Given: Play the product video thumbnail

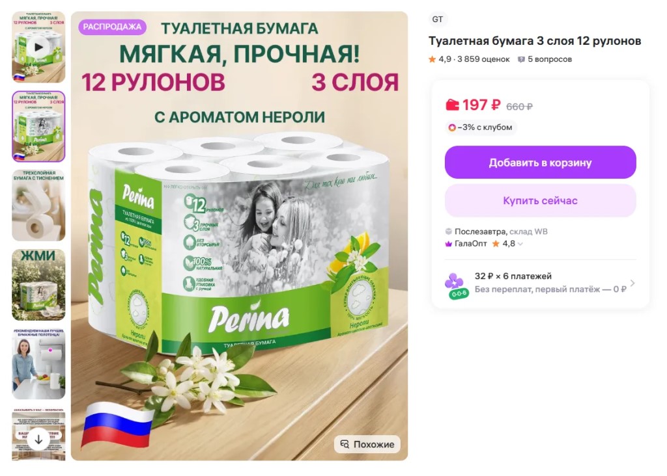Looking at the screenshot, I should [38, 47].
